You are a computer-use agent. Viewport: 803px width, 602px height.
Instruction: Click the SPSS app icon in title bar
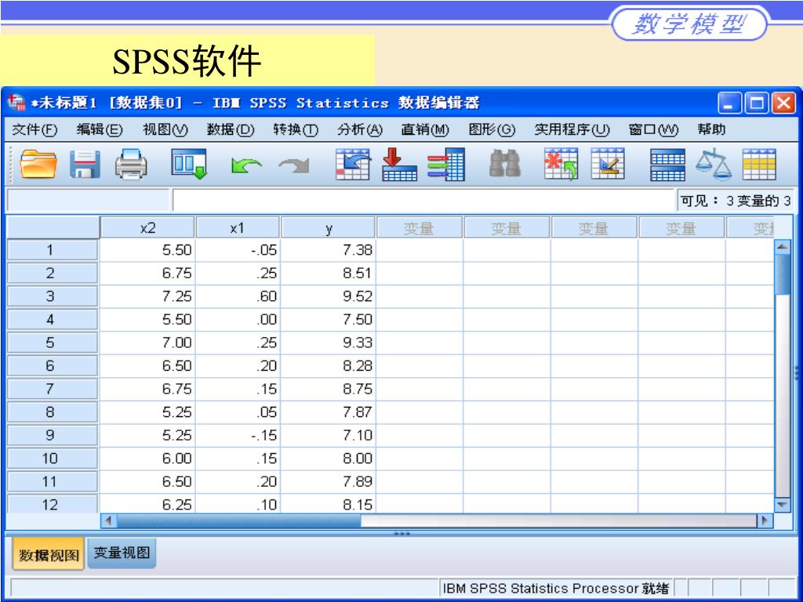coord(16,103)
